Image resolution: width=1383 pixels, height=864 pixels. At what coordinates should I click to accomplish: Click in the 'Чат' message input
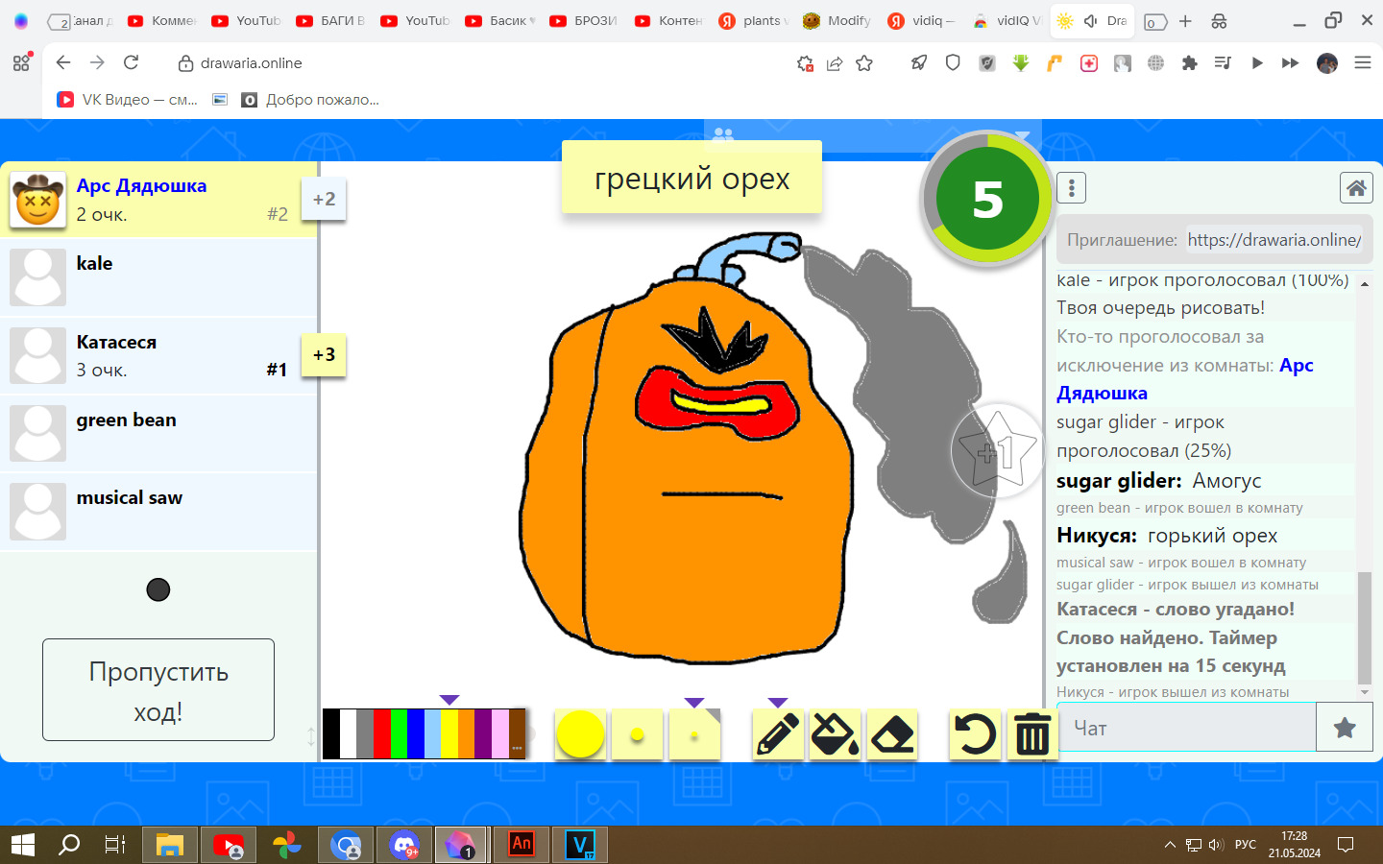[1186, 728]
